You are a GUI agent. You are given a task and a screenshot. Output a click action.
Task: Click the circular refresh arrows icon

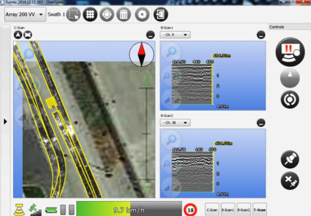click(x=290, y=99)
